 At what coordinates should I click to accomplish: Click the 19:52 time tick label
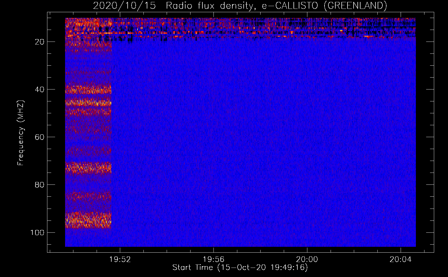pyautogui.click(x=120, y=260)
